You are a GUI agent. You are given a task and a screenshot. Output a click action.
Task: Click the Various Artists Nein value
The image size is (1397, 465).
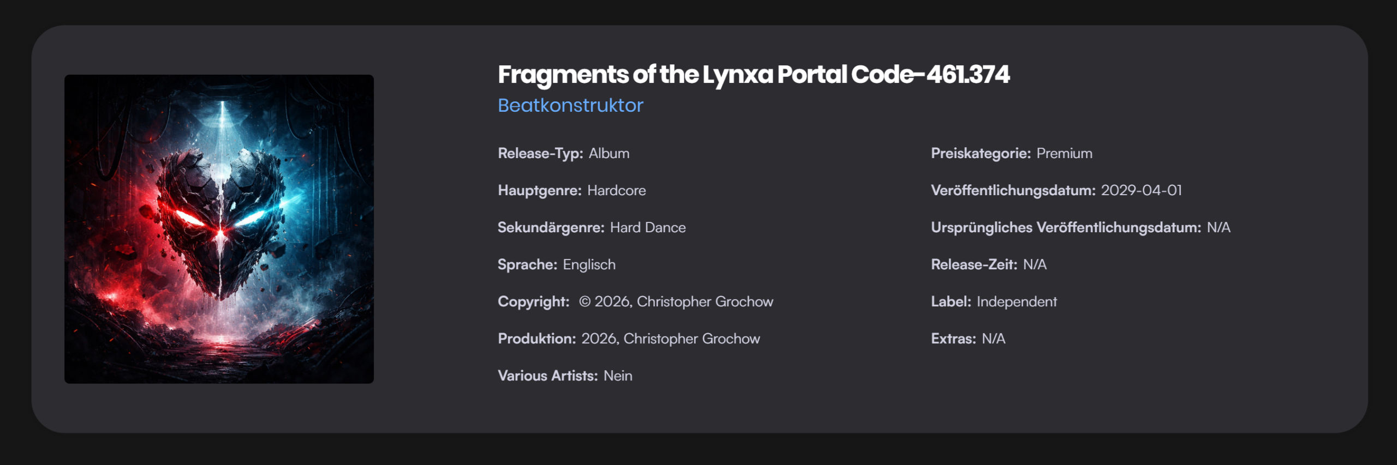tap(618, 376)
